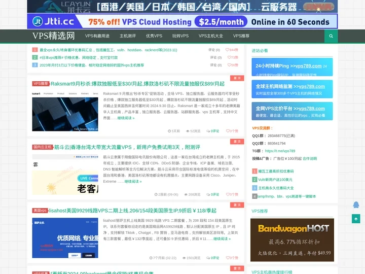Viewport: 365px width, 274px height.
Task: Open 全网VPS比价平台 vps789.com card
Action: coord(292,111)
